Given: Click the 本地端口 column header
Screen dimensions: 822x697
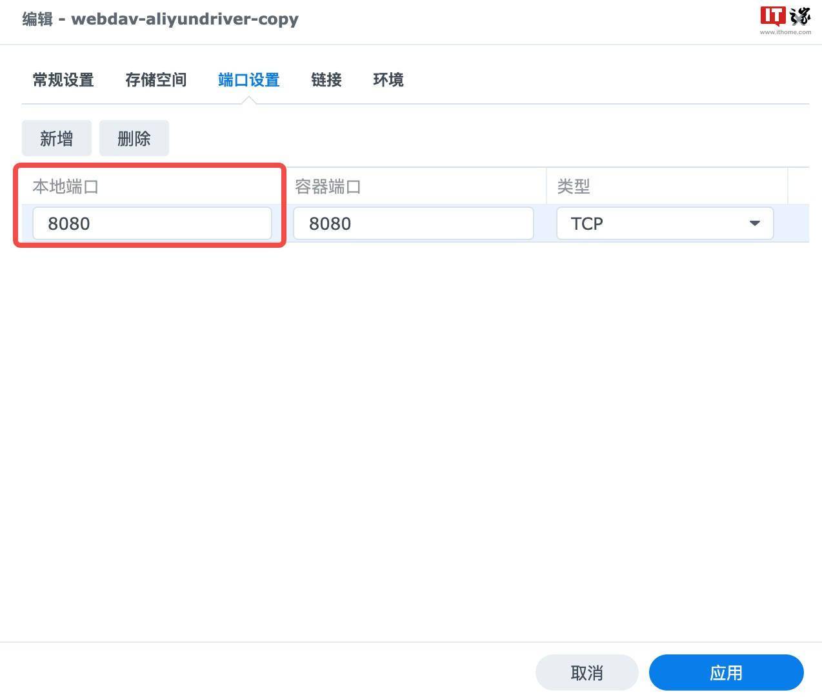Looking at the screenshot, I should (66, 187).
